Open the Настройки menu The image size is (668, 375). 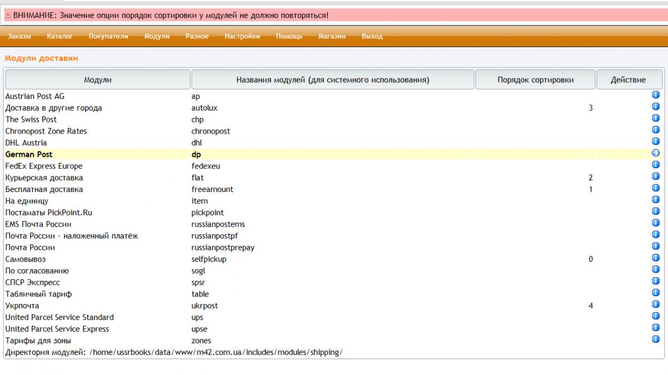[x=242, y=37]
